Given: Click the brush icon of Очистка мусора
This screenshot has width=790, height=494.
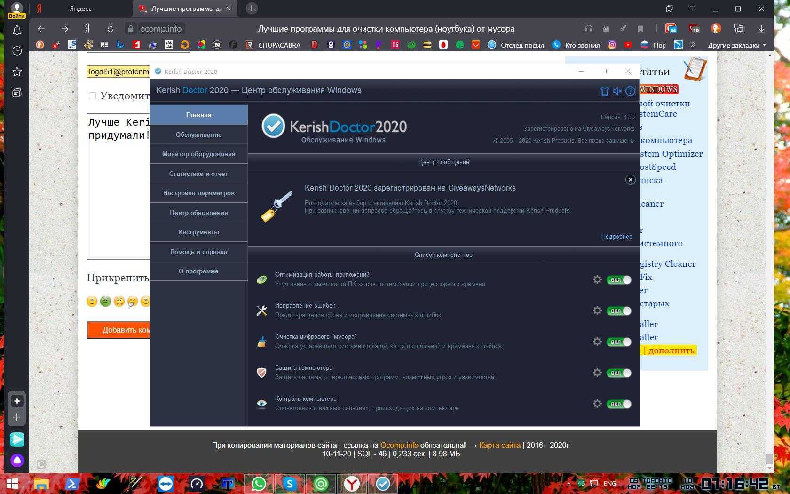Looking at the screenshot, I should coord(261,342).
